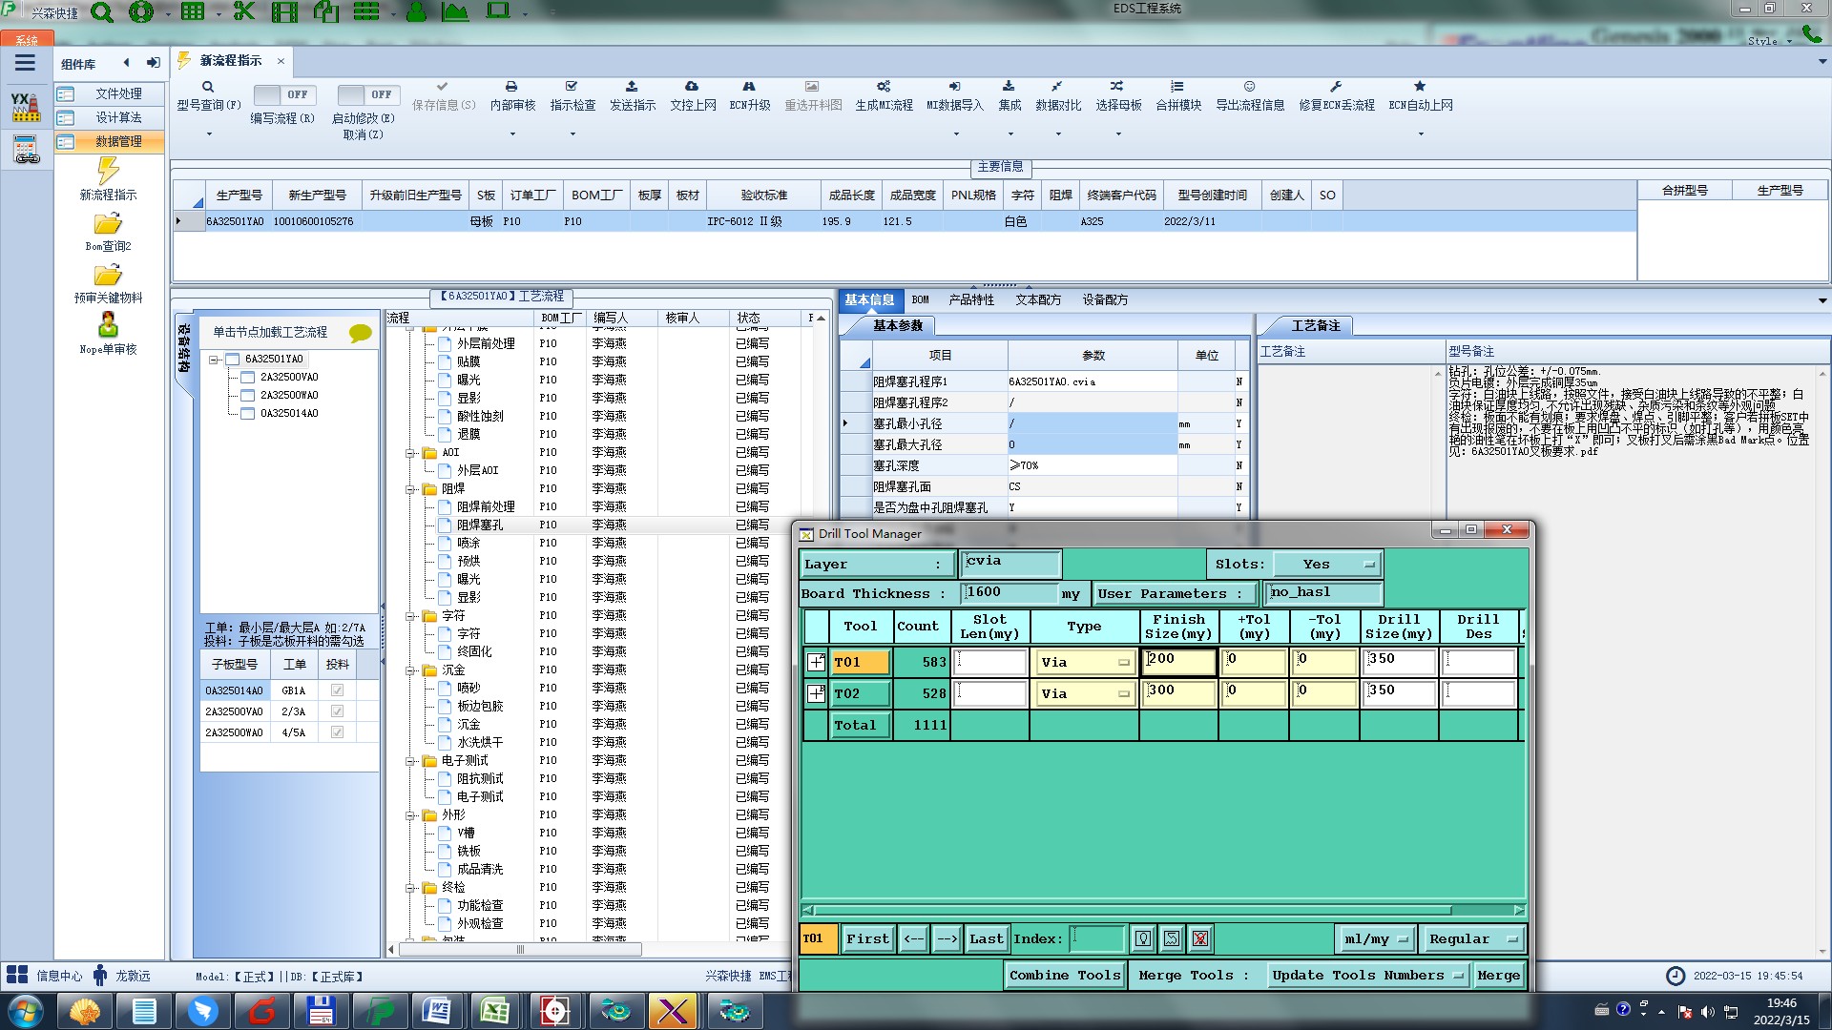Click the 内部审核 printer icon
This screenshot has height=1030, width=1832.
point(511,87)
